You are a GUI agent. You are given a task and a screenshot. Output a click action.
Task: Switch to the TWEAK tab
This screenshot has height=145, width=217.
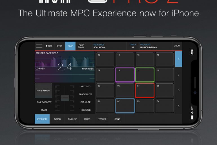(x=57, y=119)
